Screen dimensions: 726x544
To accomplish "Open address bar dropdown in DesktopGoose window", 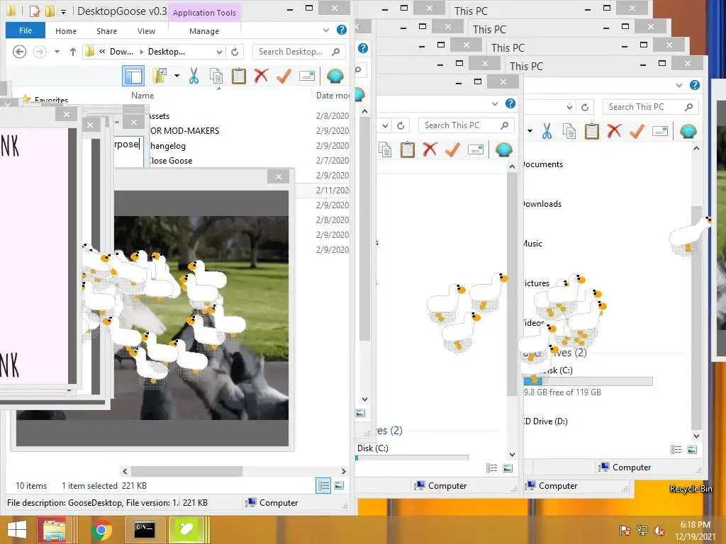I will (x=220, y=52).
